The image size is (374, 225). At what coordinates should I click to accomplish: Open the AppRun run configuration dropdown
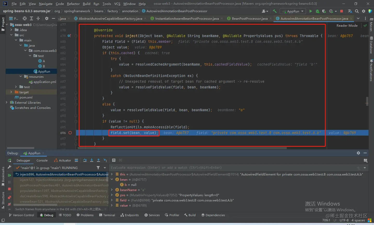click(x=293, y=11)
